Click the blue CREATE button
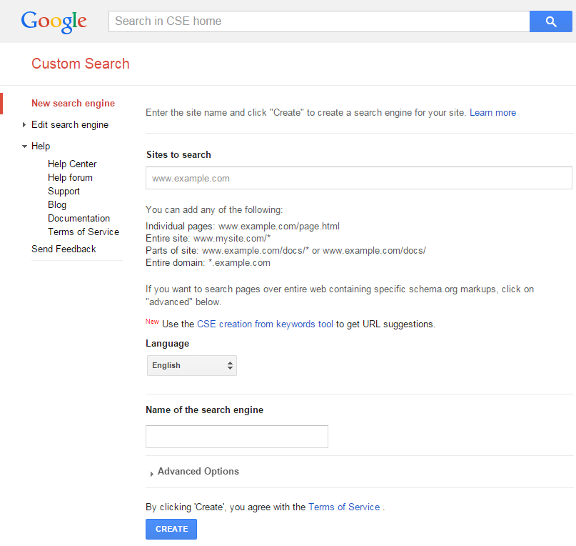This screenshot has width=576, height=546. pos(171,529)
